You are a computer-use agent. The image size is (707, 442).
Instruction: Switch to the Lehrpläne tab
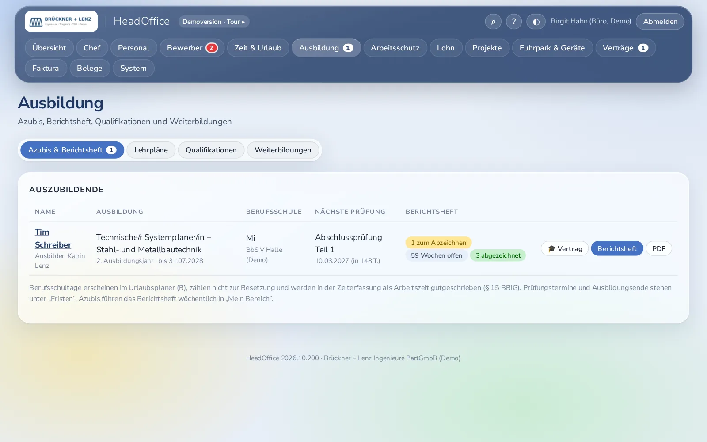click(151, 150)
